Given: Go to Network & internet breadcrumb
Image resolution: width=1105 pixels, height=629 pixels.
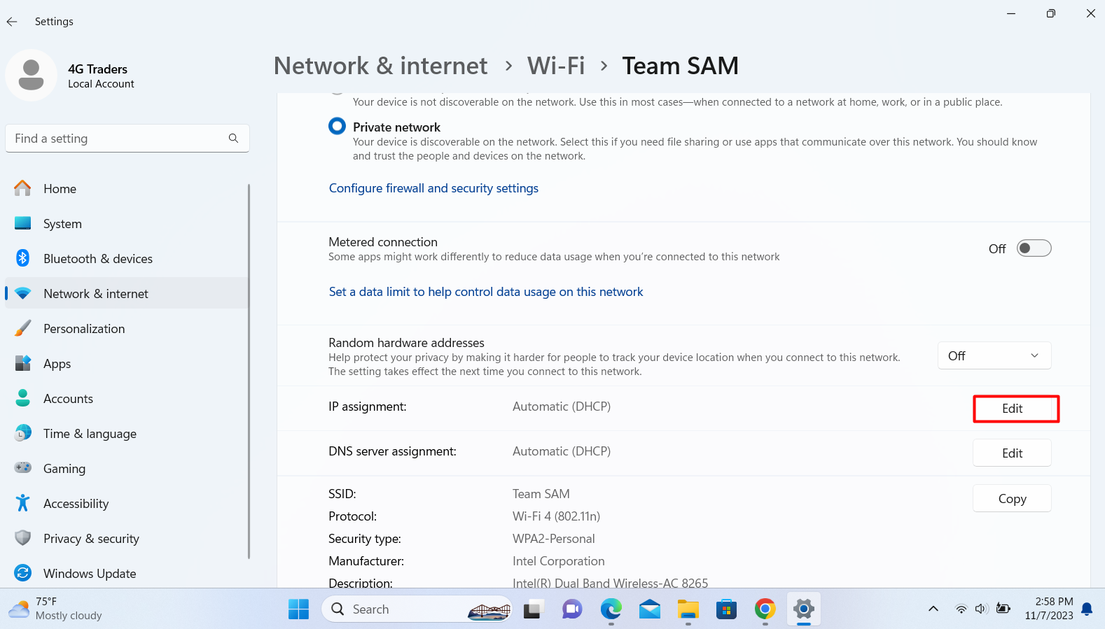Looking at the screenshot, I should [380, 66].
